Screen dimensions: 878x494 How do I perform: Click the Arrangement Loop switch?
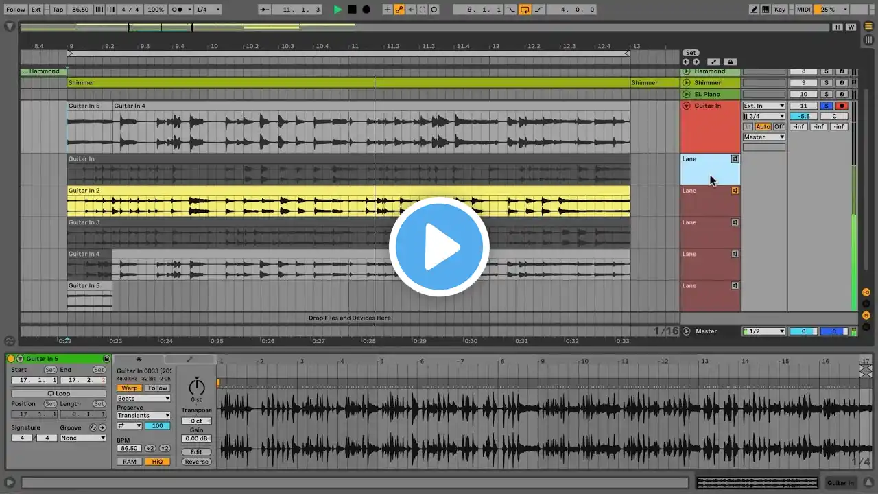pos(525,10)
